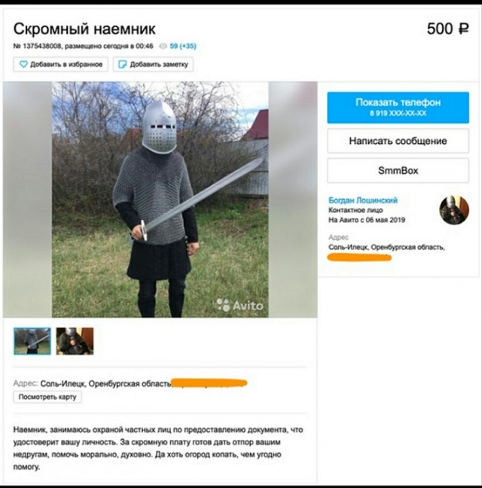This screenshot has height=488, width=482.
Task: Open seller profile link Богдан Лошинский
Action: click(x=363, y=200)
